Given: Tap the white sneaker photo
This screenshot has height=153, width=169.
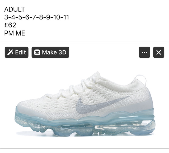Looking at the screenshot, I should click(x=84, y=104).
